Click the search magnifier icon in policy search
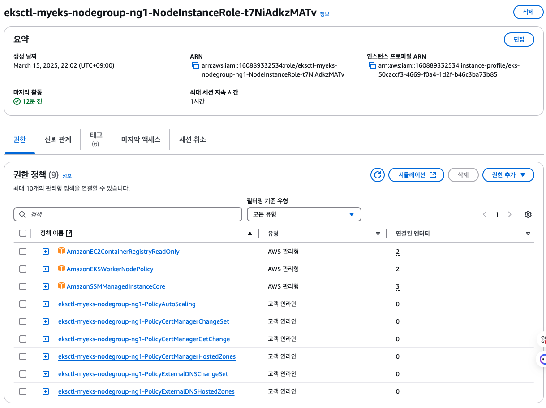546x408 pixels. (22, 214)
